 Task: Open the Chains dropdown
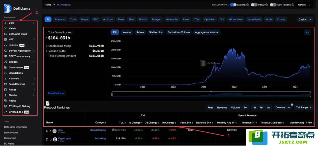(305, 20)
